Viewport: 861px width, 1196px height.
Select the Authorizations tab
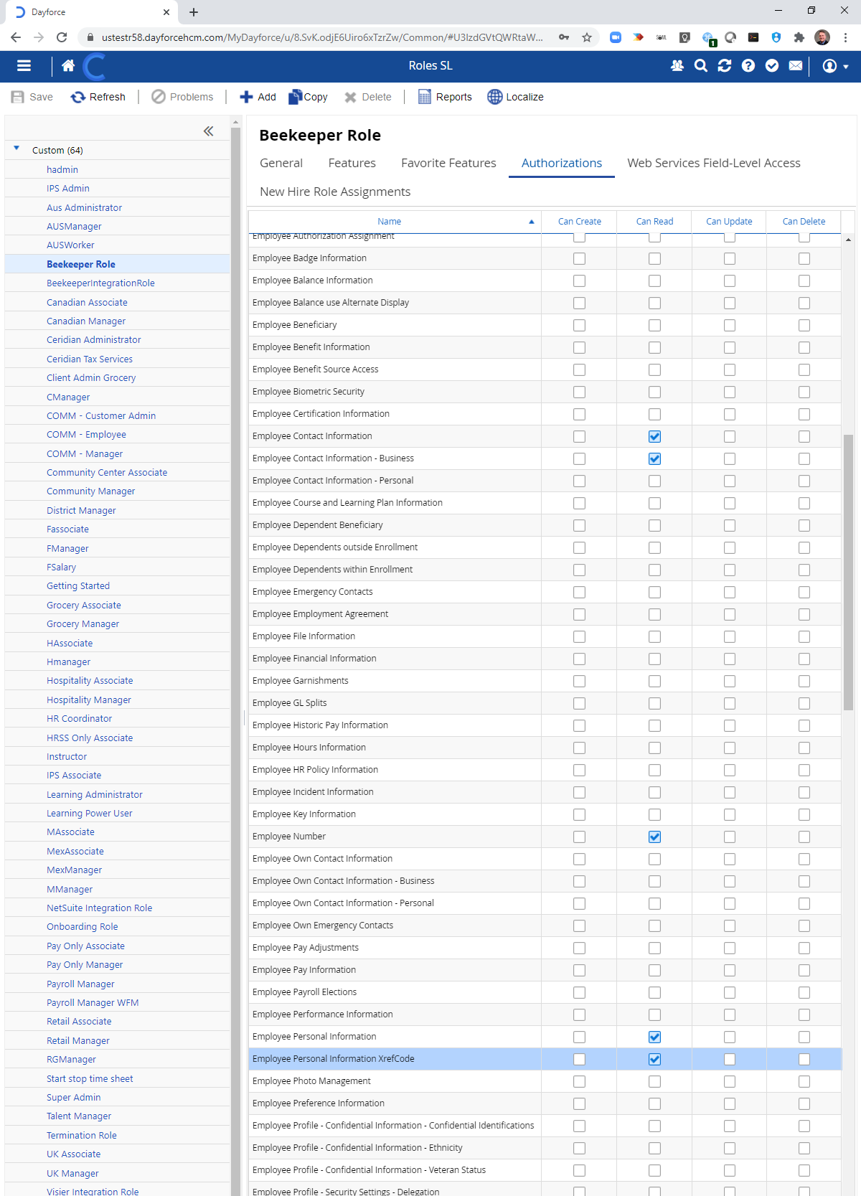pos(562,164)
